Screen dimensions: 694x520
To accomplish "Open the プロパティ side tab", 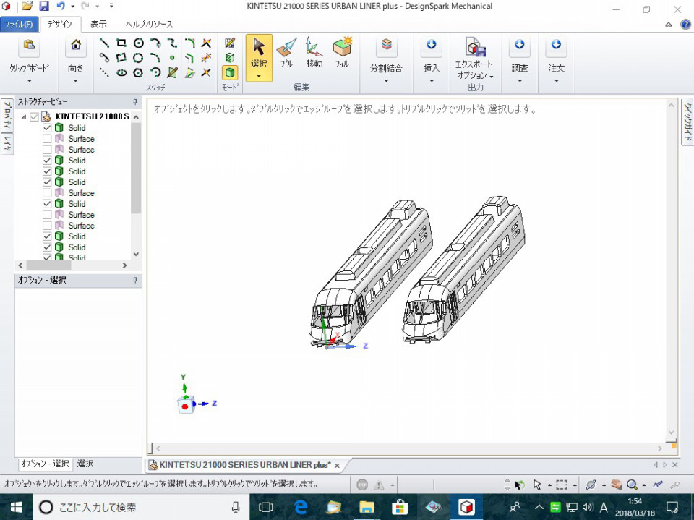I will (7, 115).
